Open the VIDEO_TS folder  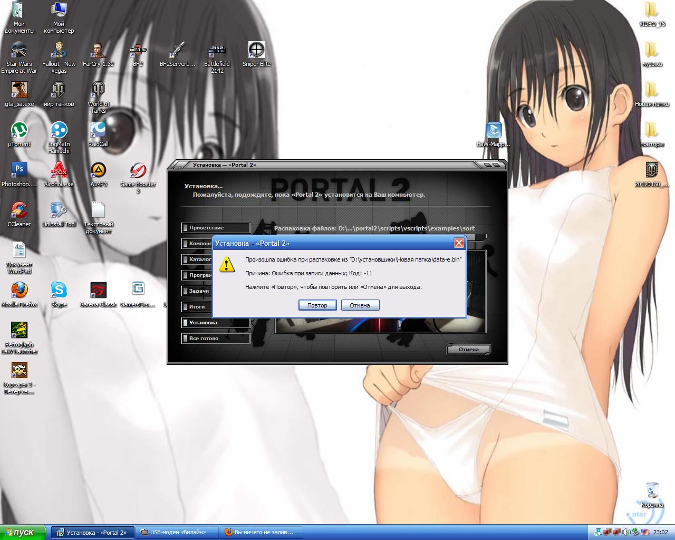652,15
